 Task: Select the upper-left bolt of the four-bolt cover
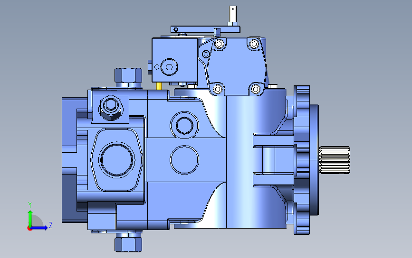[x=220, y=44]
